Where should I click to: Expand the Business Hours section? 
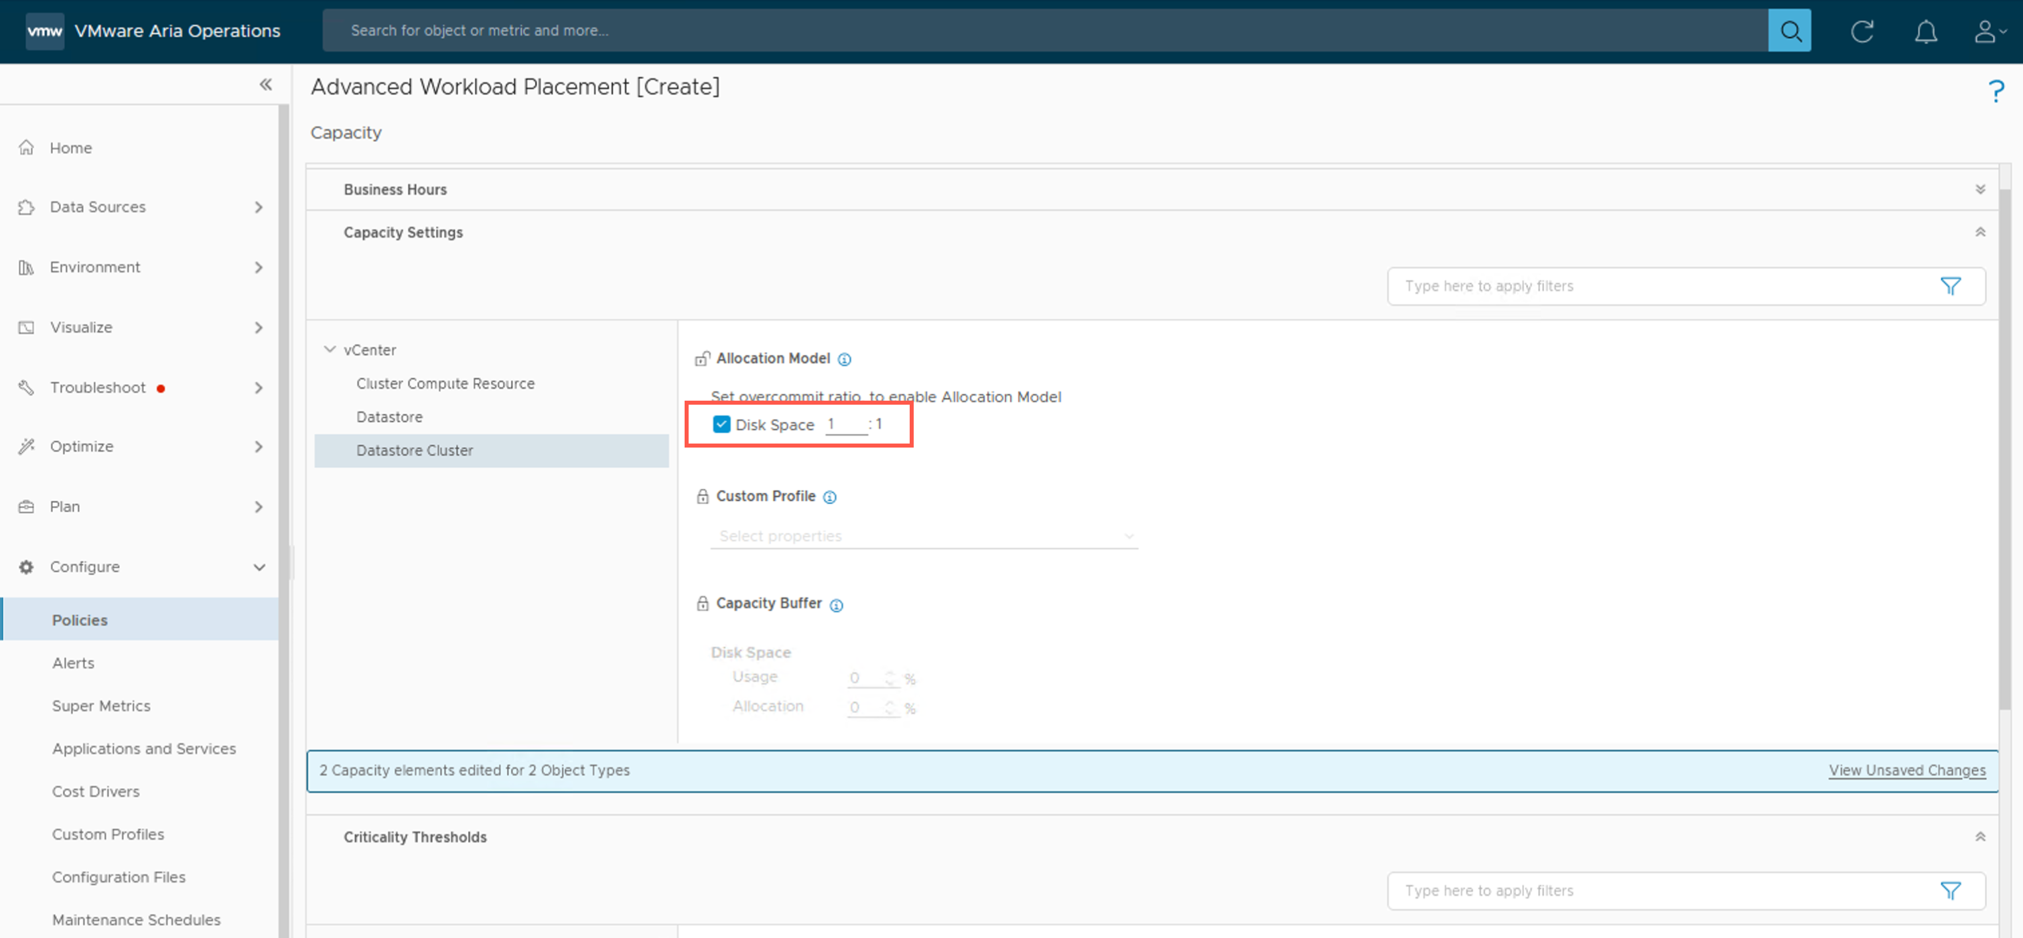1980,190
